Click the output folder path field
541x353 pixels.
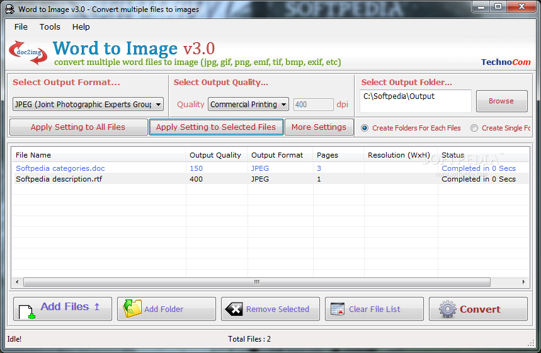point(416,101)
